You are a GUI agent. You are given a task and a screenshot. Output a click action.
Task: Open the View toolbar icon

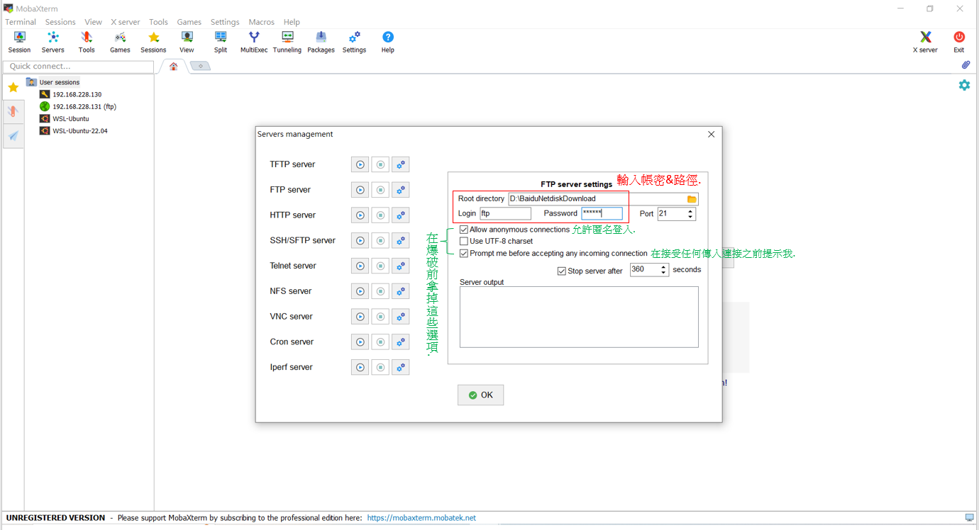pos(187,42)
